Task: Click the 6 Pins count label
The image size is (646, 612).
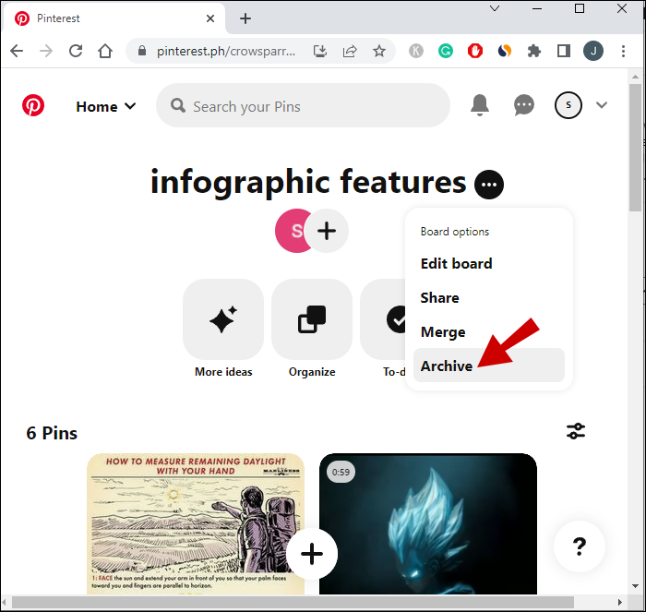Action: tap(52, 433)
